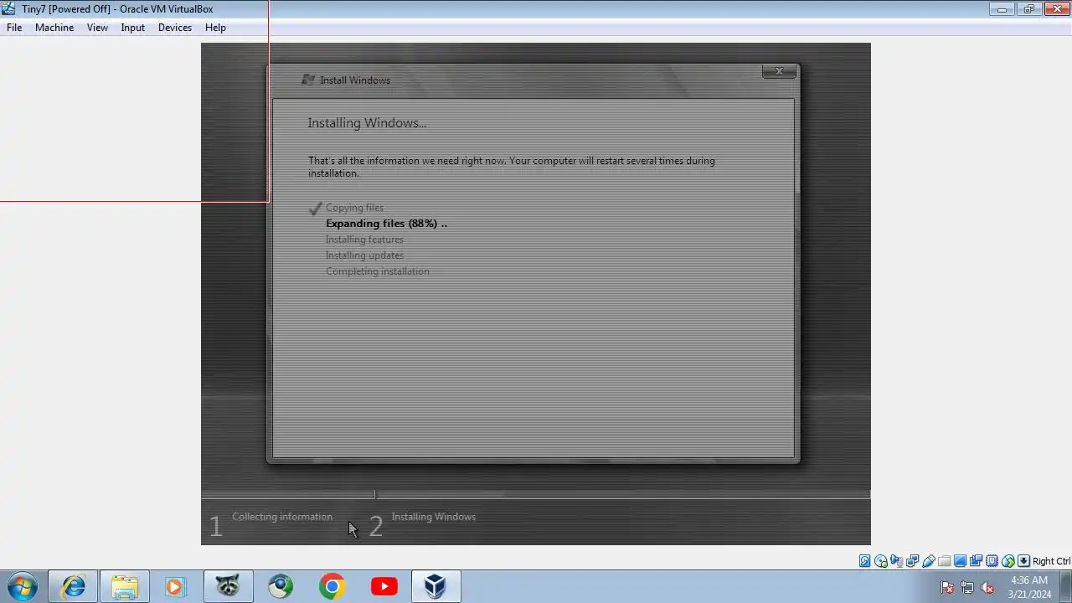1072x603 pixels.
Task: Click the hard disk activity status icon
Action: point(865,561)
